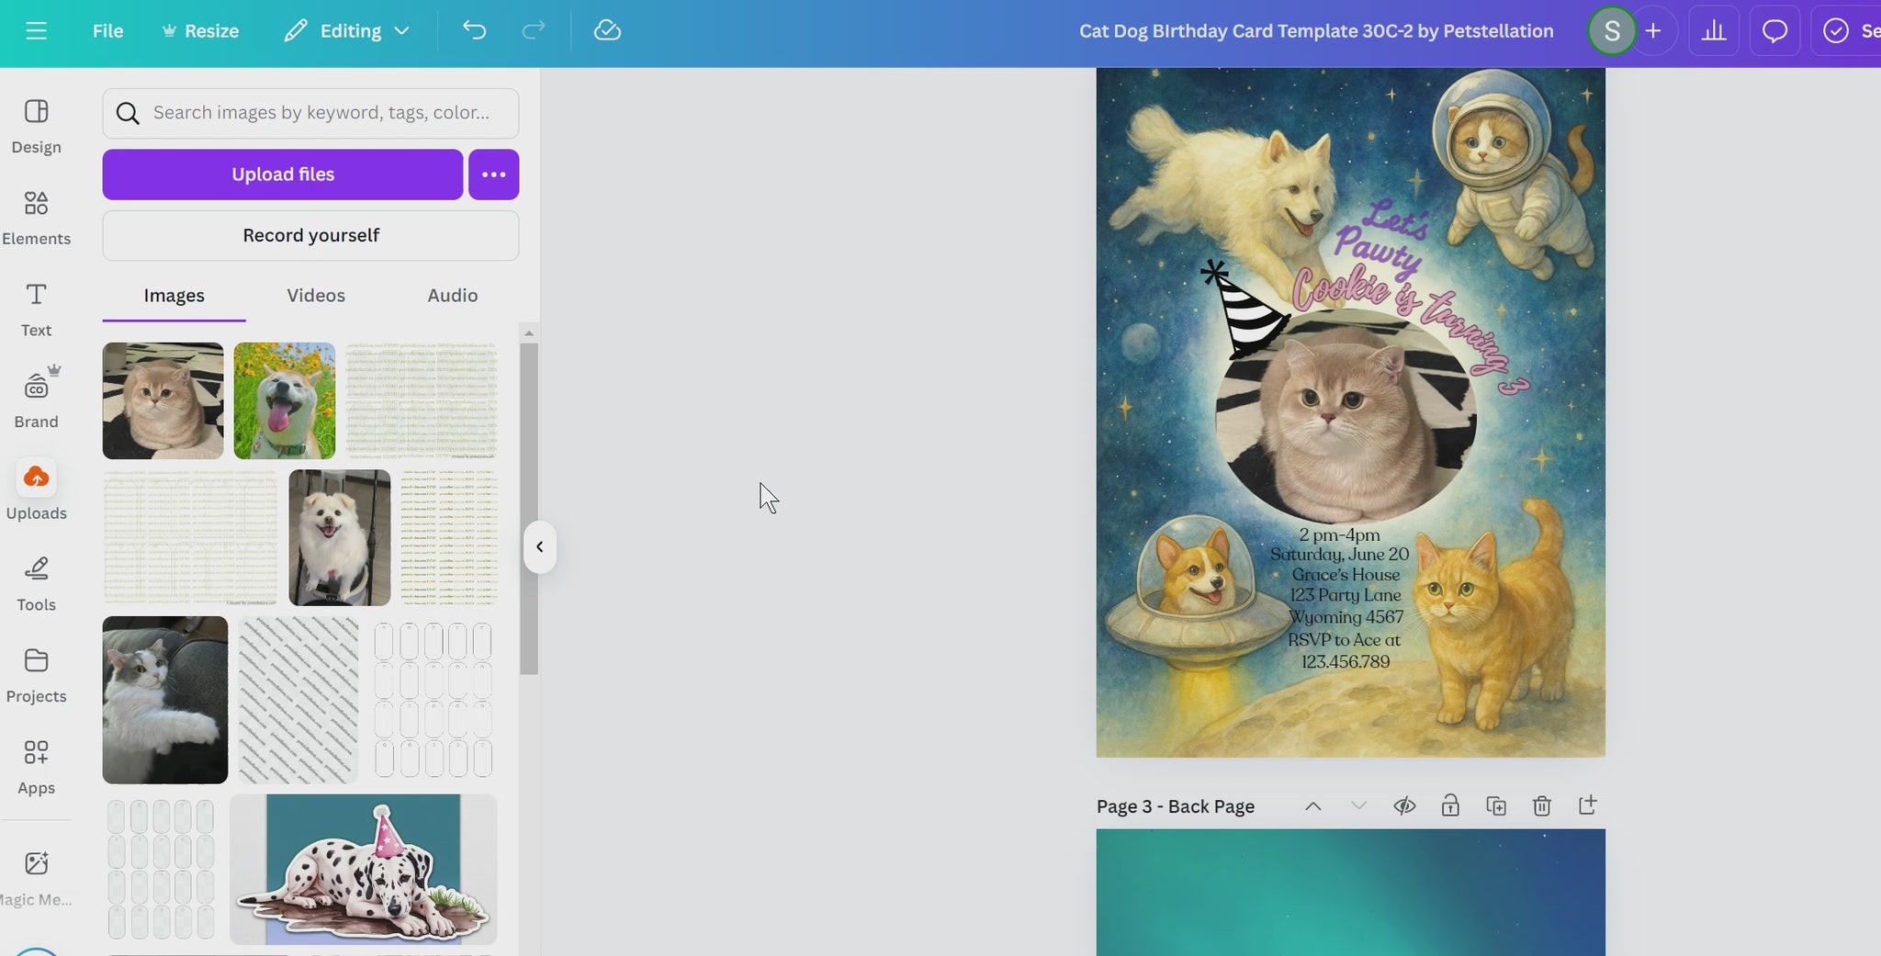The height and width of the screenshot is (956, 1881).
Task: Click the design title text
Action: pos(1316,30)
